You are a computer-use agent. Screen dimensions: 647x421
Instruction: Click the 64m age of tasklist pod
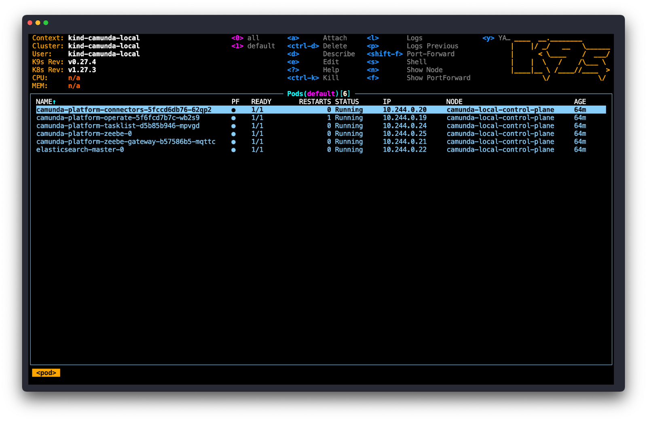click(580, 126)
